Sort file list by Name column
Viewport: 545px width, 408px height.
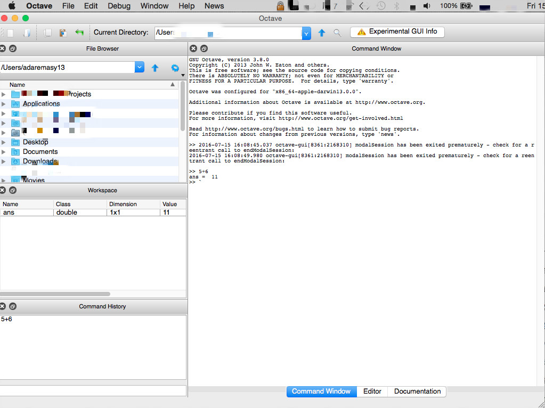[90, 85]
